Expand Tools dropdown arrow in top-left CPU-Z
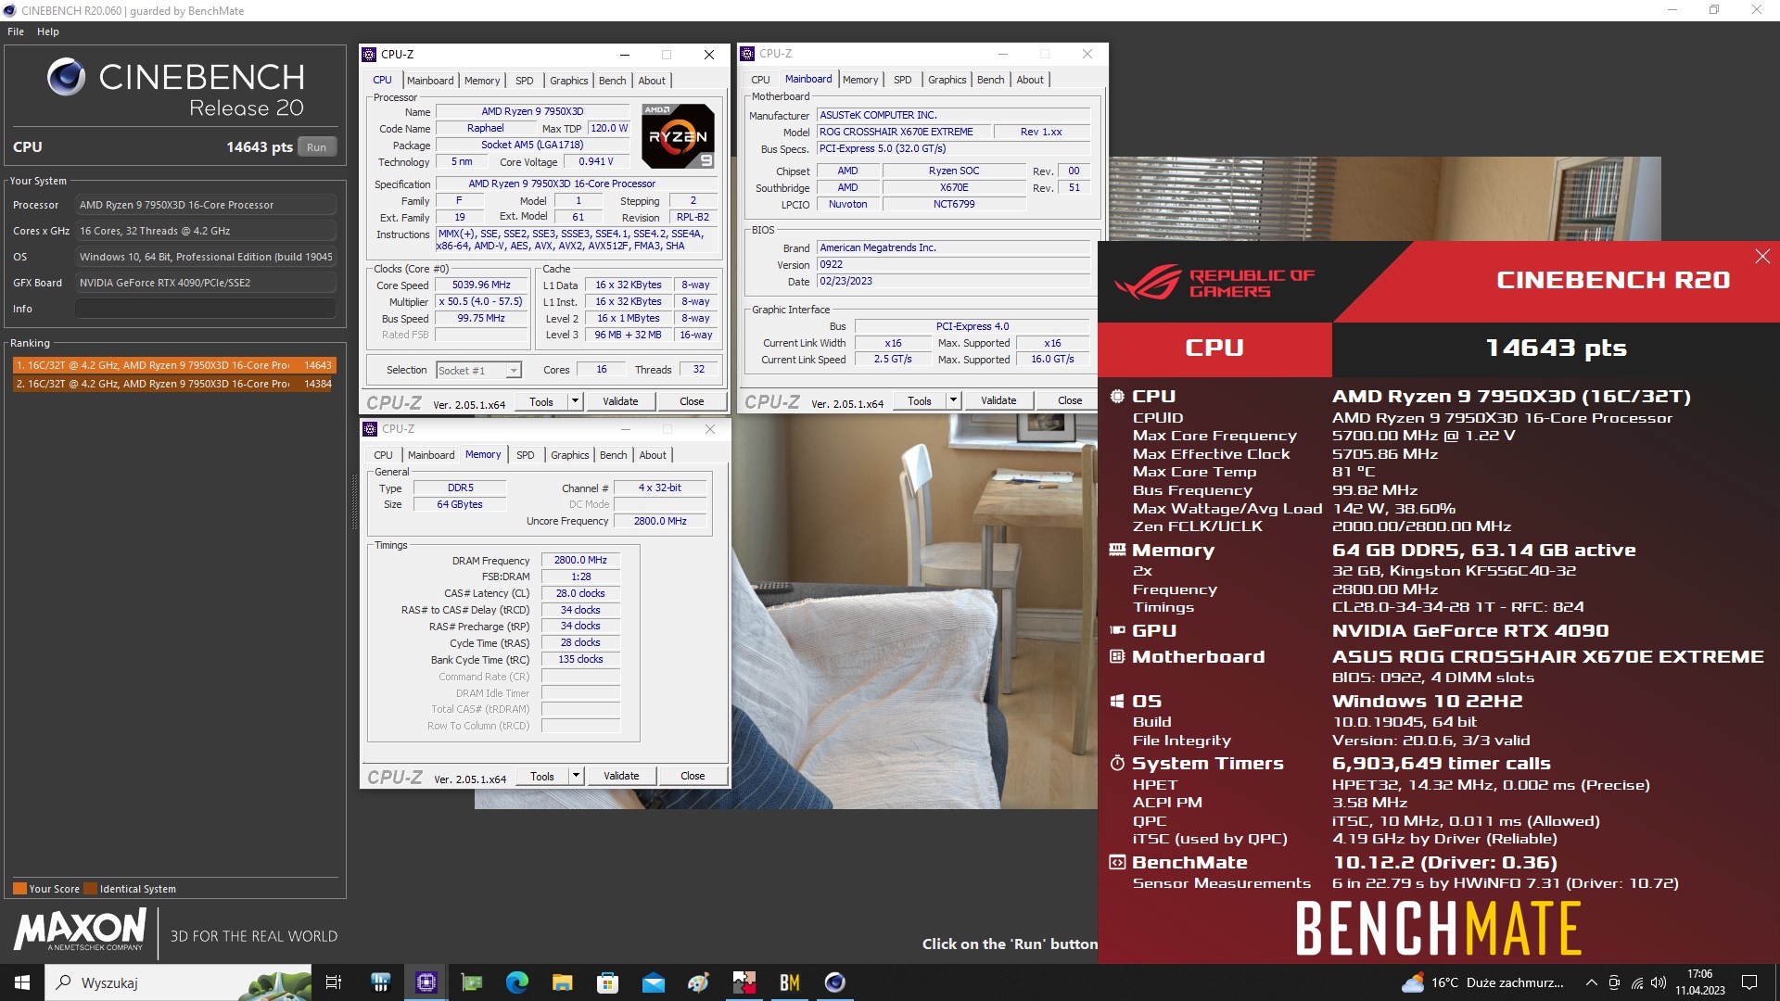Screen dimensions: 1780x1001 575,401
